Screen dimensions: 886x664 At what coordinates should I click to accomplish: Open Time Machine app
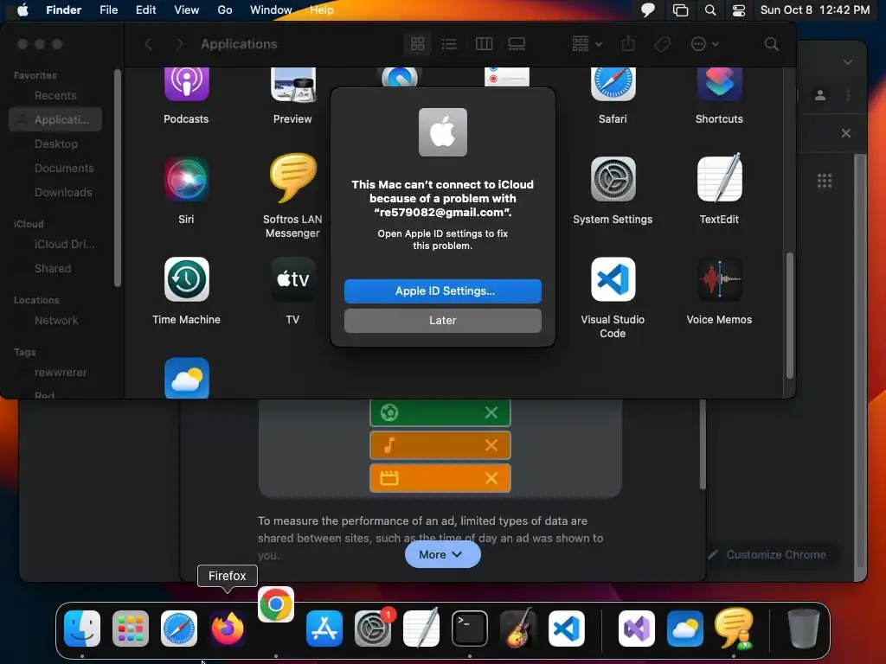187,279
